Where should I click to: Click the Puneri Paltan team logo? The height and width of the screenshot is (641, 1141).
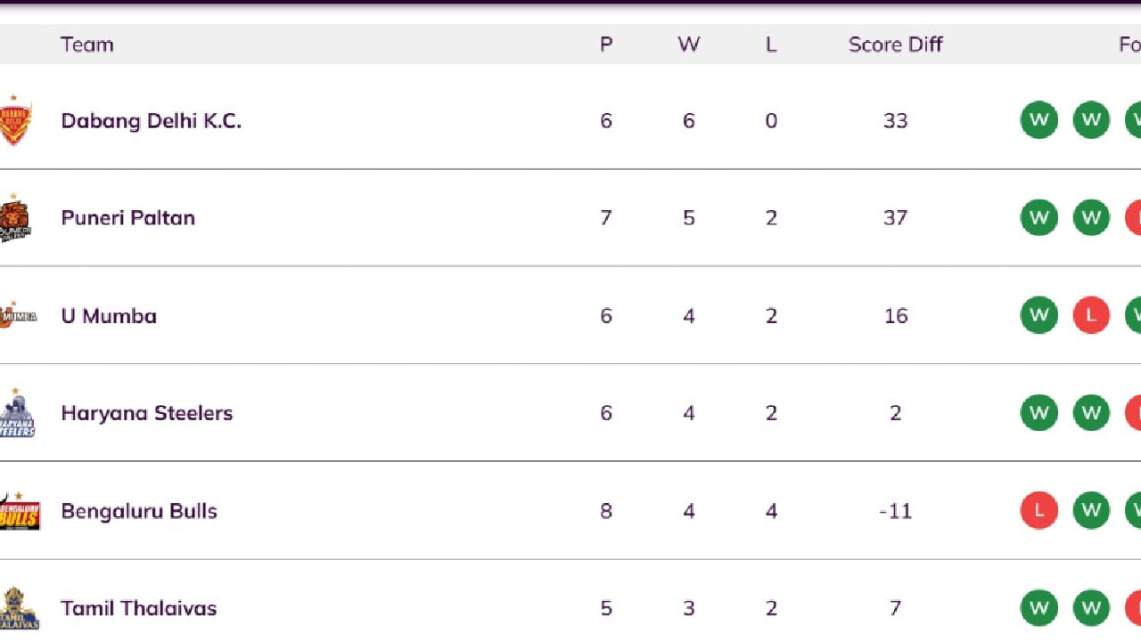pyautogui.click(x=15, y=218)
